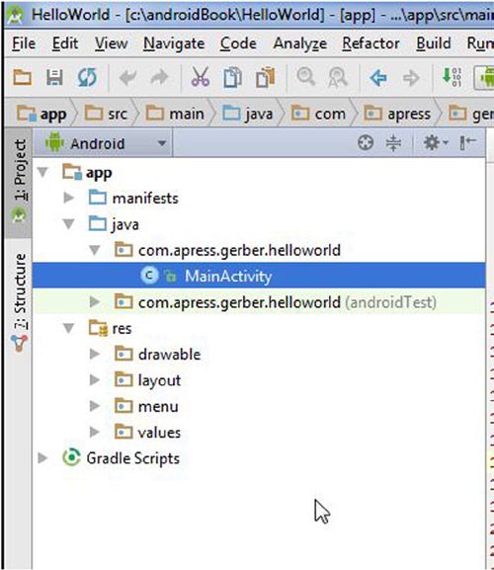494x570 pixels.
Task: Click the Forward navigation arrow
Action: (x=411, y=77)
